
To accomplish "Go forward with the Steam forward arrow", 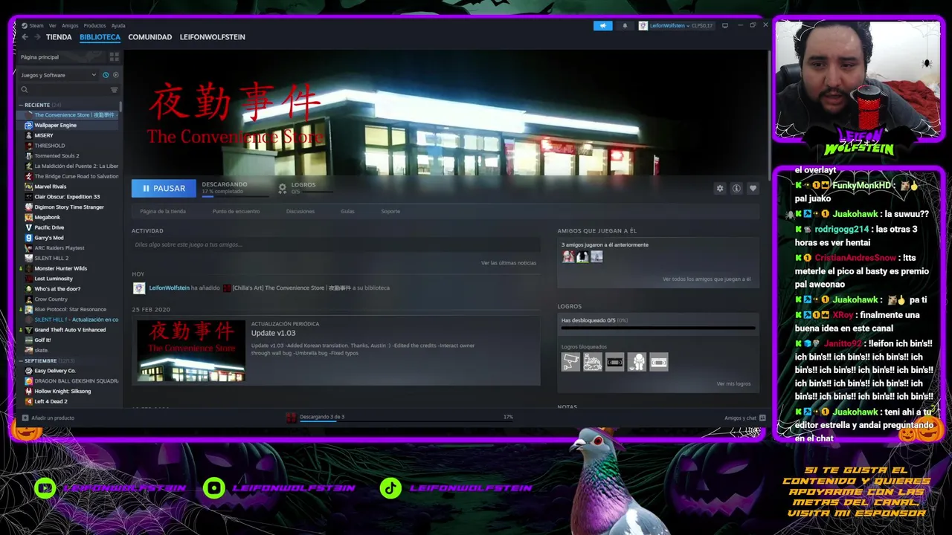I will tap(36, 37).
